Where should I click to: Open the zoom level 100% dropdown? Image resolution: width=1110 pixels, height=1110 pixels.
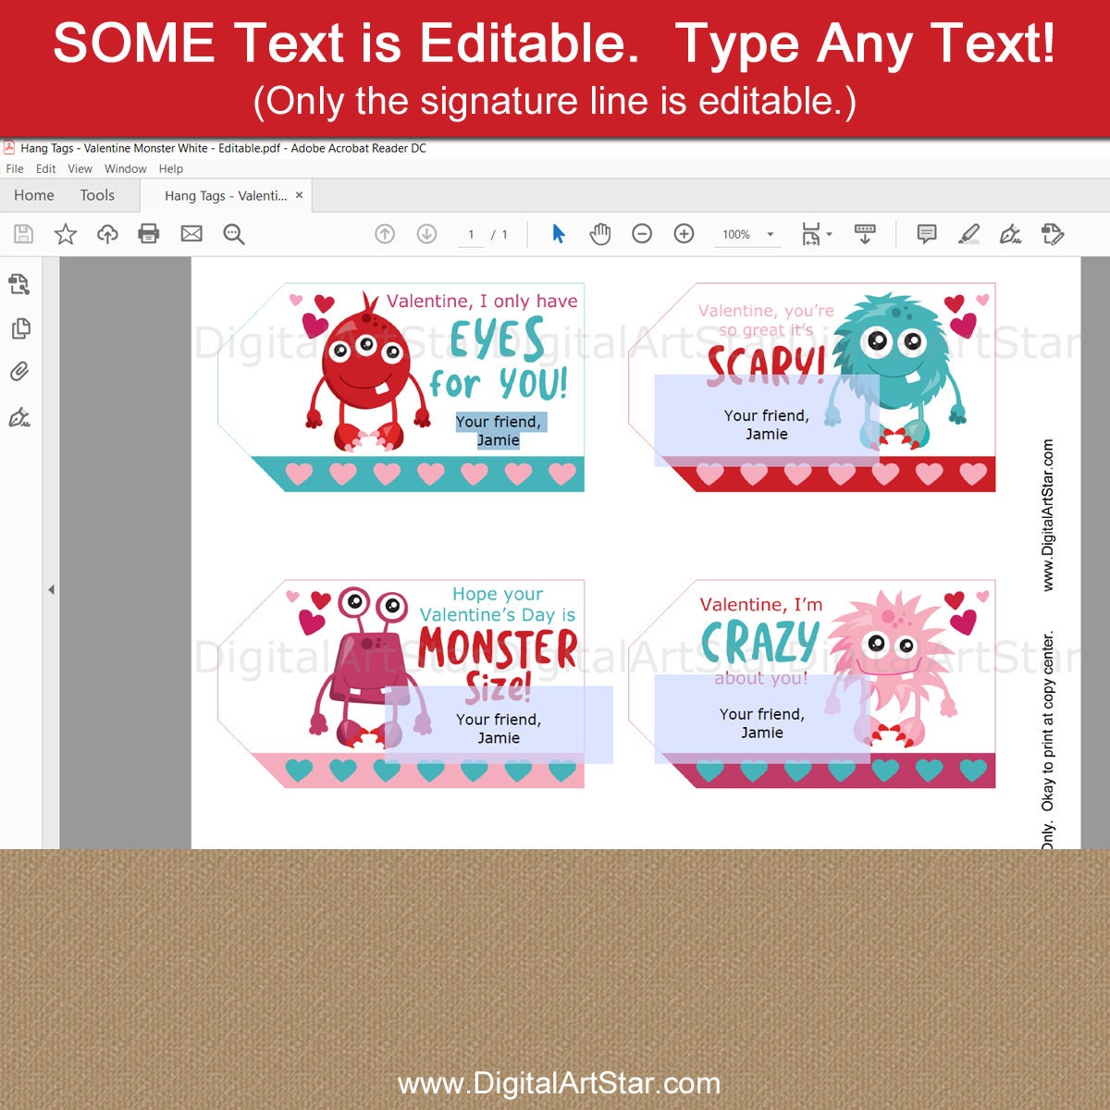pos(745,234)
